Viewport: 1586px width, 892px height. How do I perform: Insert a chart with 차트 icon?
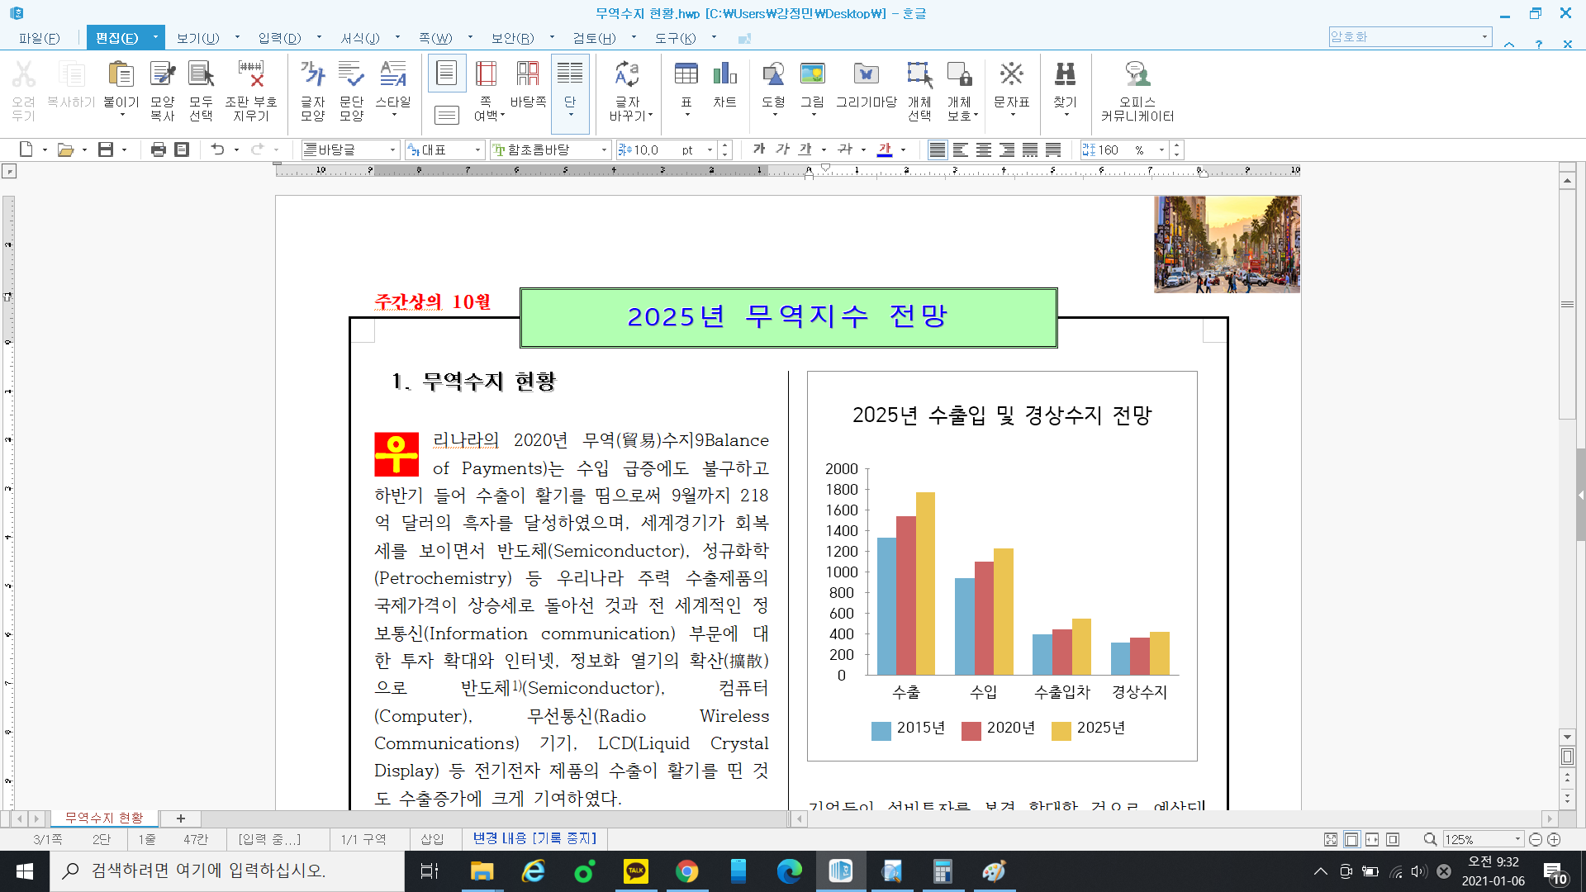pos(725,74)
